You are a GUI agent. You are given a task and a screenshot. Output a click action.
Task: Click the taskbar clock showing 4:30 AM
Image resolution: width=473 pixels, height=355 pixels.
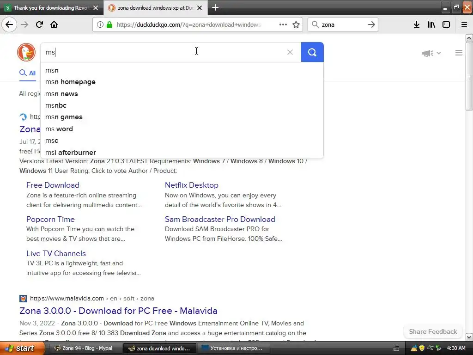tap(456, 349)
